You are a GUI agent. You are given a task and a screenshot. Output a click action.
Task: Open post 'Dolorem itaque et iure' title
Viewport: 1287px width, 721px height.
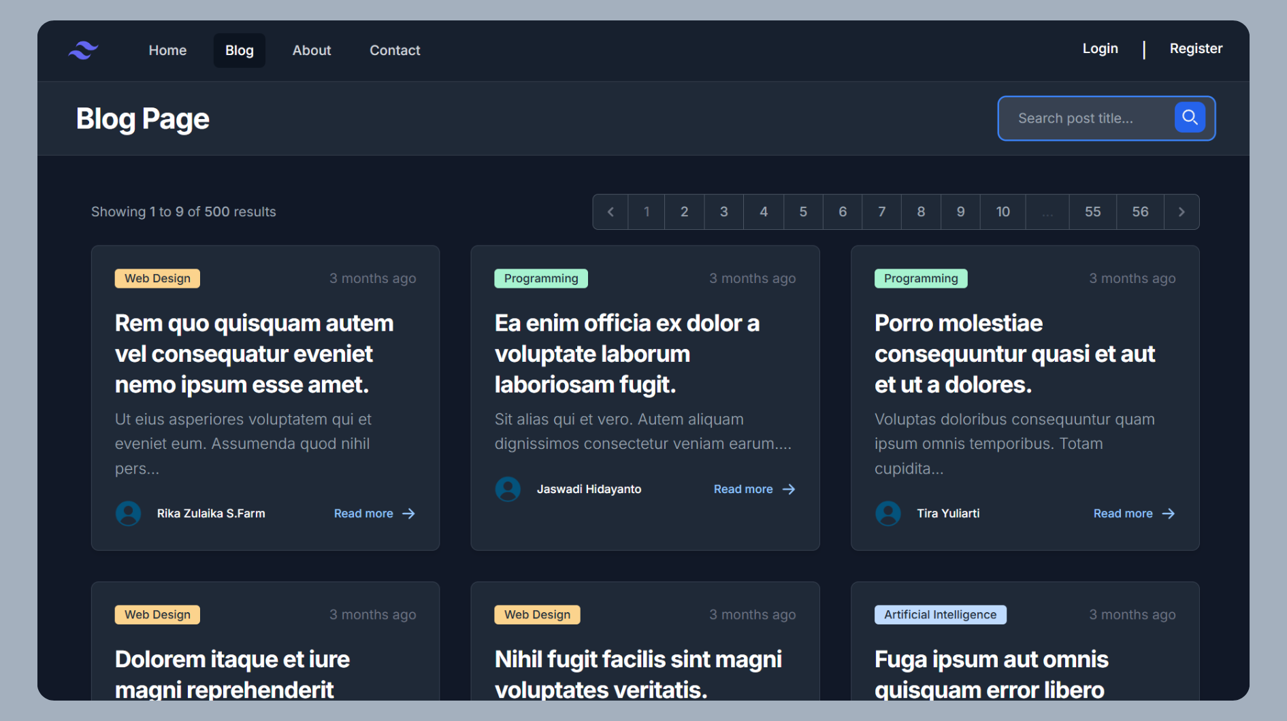coord(232,674)
